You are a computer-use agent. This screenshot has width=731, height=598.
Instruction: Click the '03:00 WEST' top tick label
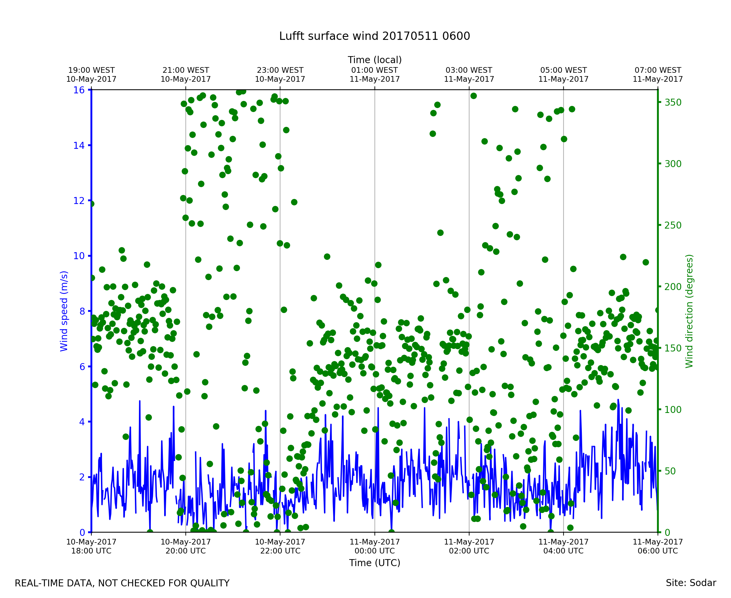pos(469,70)
